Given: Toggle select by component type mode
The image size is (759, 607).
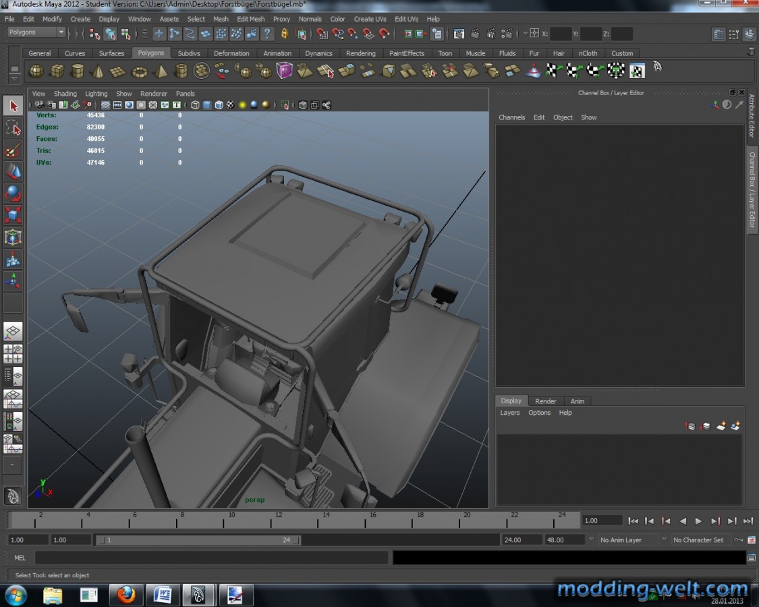Looking at the screenshot, I should [x=126, y=34].
